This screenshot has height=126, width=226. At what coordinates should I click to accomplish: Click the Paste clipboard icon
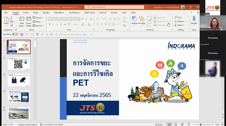click(6, 19)
